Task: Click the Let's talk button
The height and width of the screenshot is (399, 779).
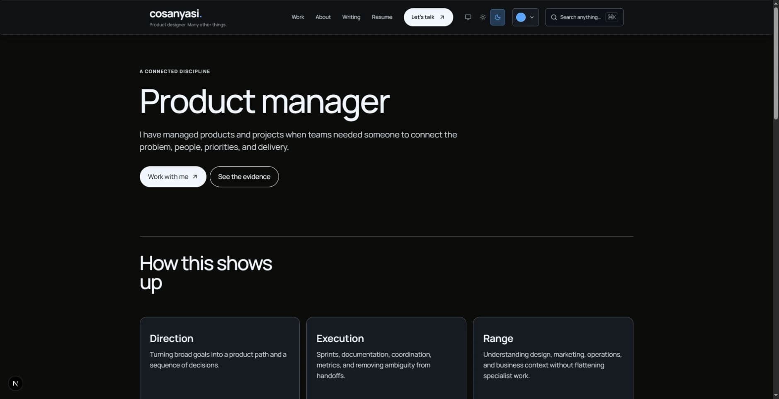Action: (x=428, y=17)
